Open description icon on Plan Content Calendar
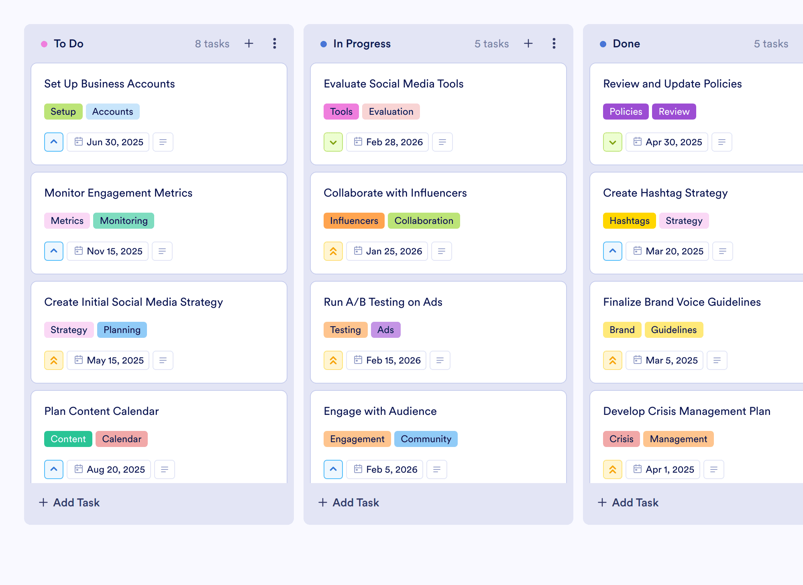 (165, 469)
